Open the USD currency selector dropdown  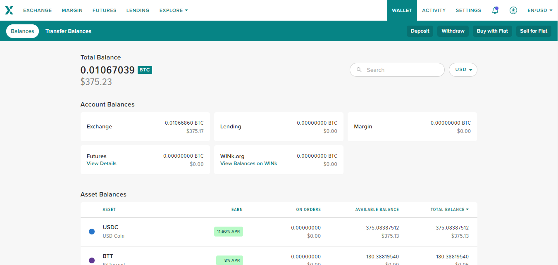[463, 70]
